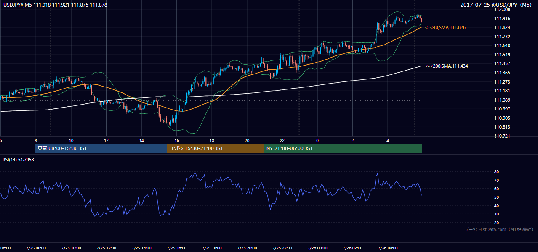Click the NY 21:00-06:00 JST session bar
The width and height of the screenshot is (538, 252).
[343, 148]
